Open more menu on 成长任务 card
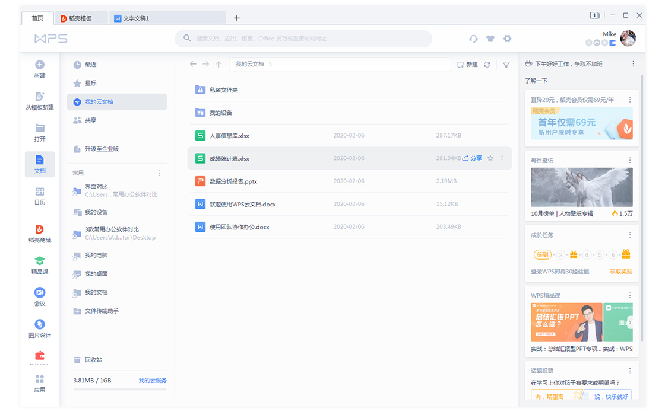This screenshot has width=665, height=415. point(630,235)
